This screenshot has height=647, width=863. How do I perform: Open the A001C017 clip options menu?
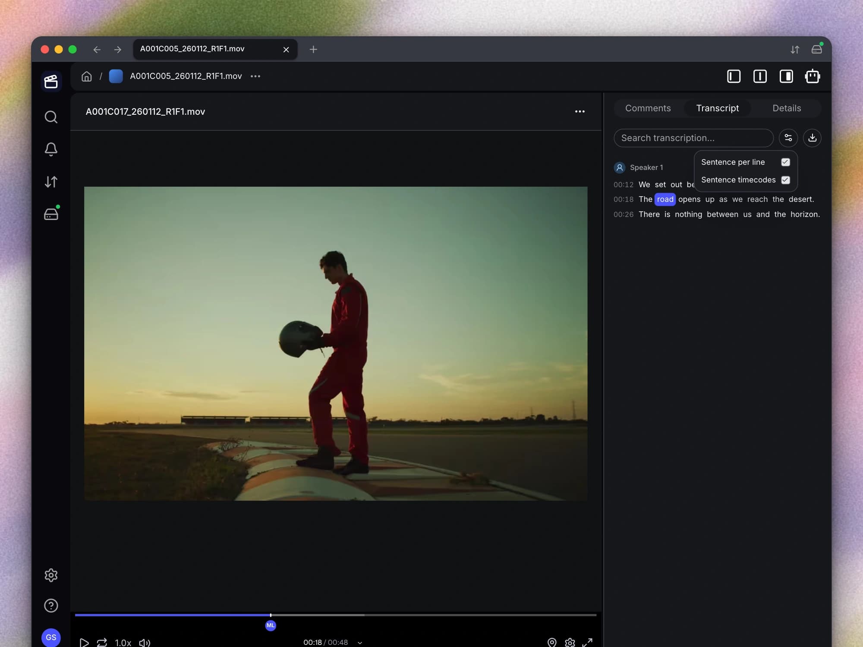pyautogui.click(x=580, y=111)
